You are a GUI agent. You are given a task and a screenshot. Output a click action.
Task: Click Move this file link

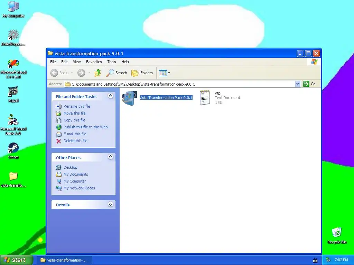[x=75, y=113]
